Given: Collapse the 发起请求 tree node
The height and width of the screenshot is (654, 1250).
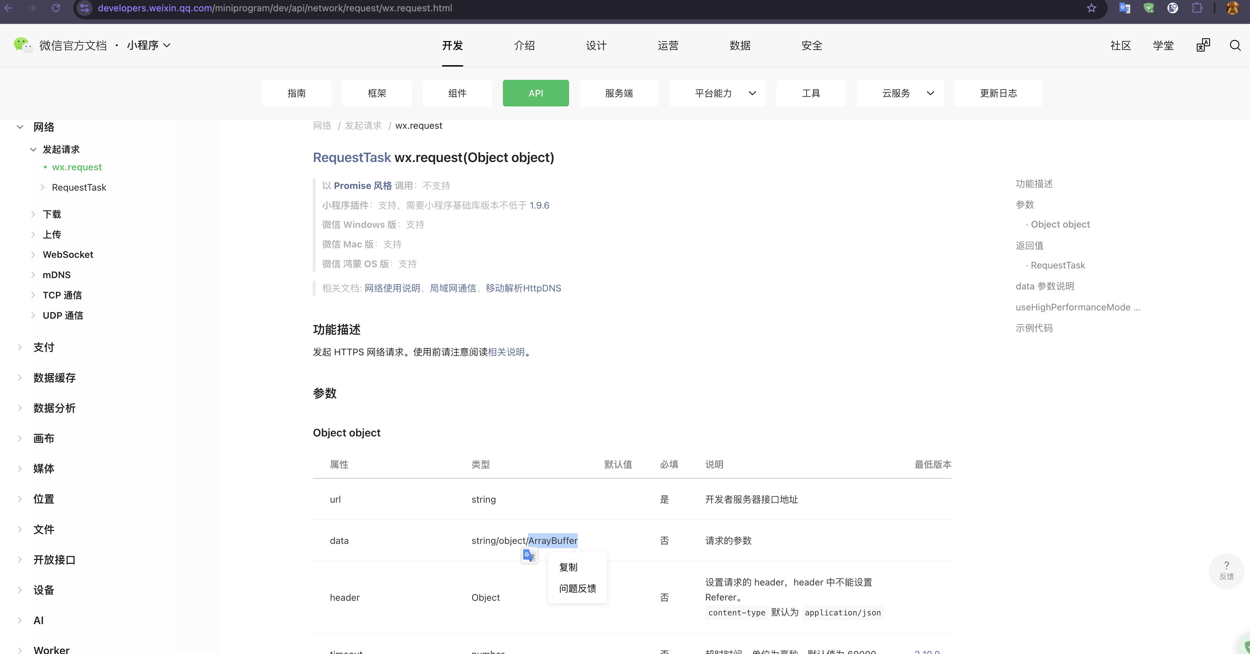Looking at the screenshot, I should click(33, 149).
